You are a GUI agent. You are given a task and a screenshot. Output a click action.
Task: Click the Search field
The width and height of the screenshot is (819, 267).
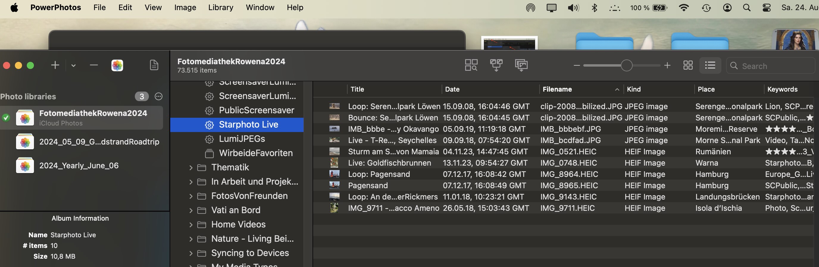tap(776, 66)
